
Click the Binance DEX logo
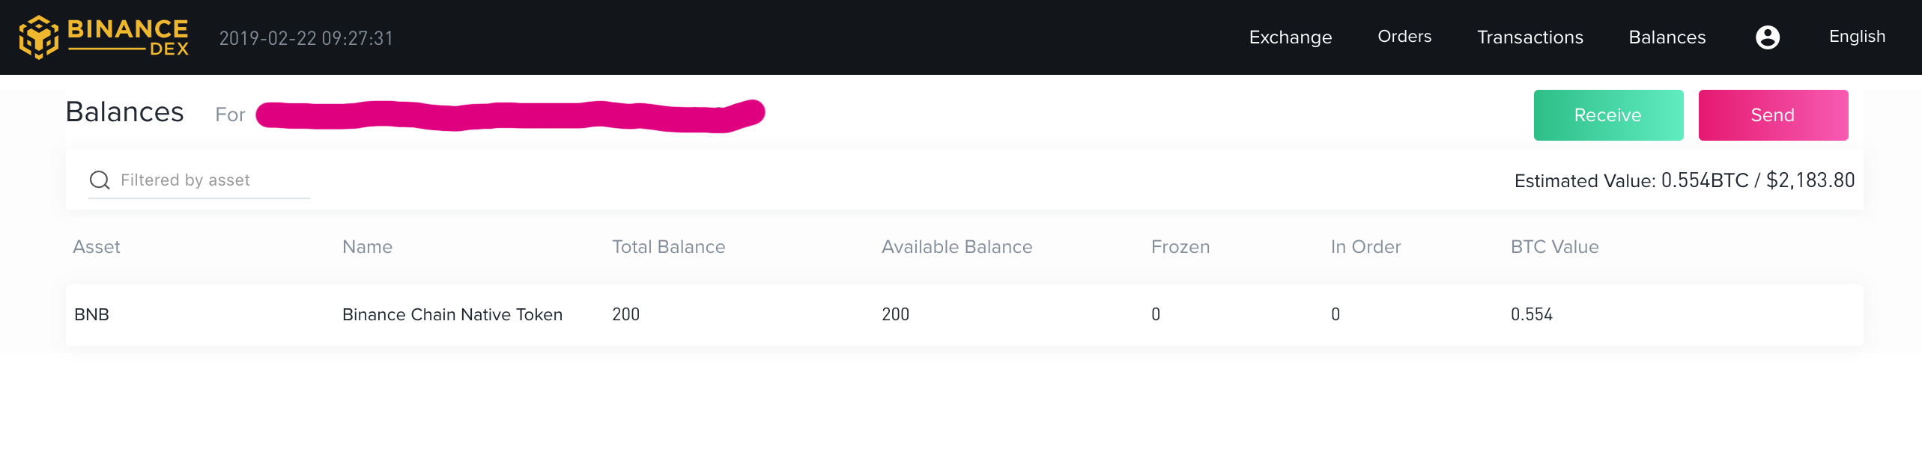103,37
